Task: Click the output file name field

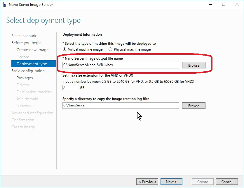Action: pyautogui.click(x=121, y=65)
